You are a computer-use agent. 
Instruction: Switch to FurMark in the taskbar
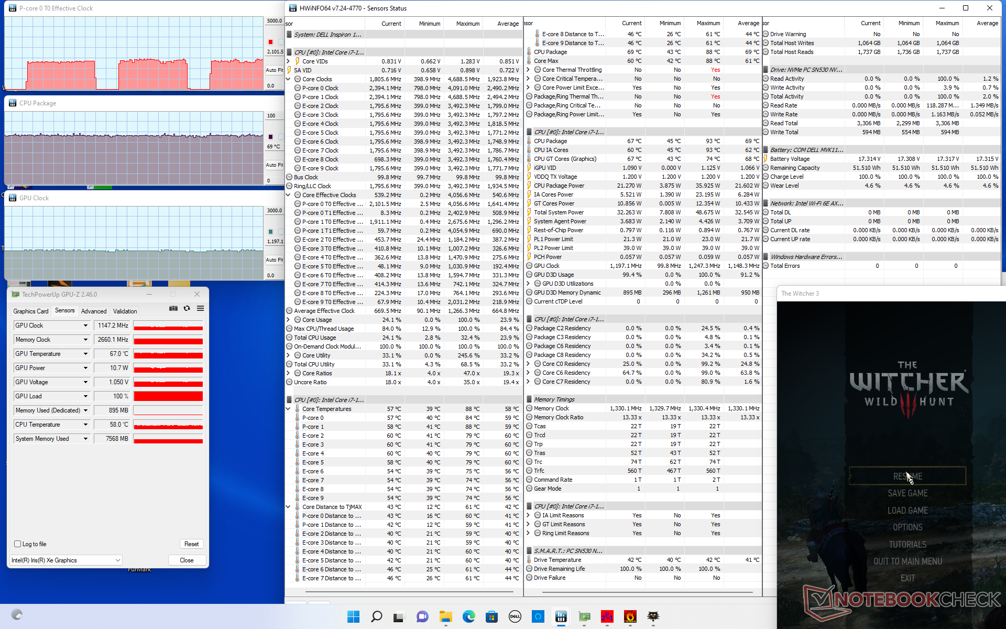(630, 616)
